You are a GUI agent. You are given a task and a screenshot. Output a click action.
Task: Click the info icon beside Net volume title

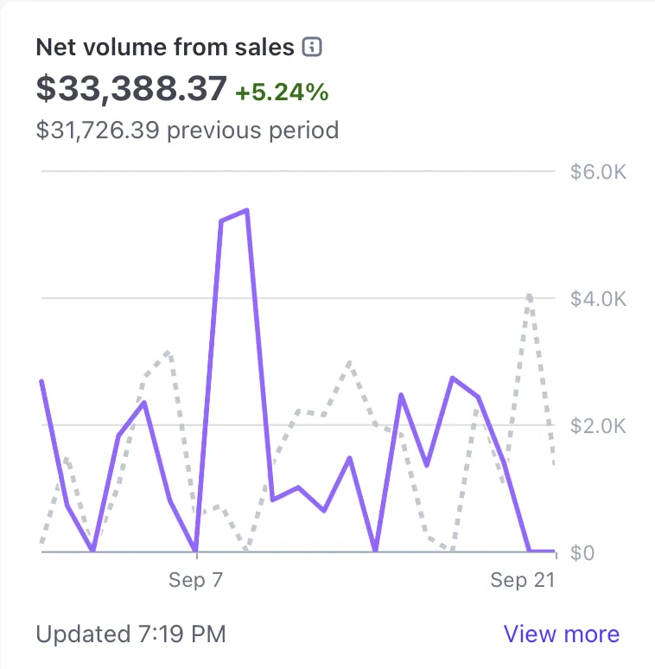pos(313,48)
